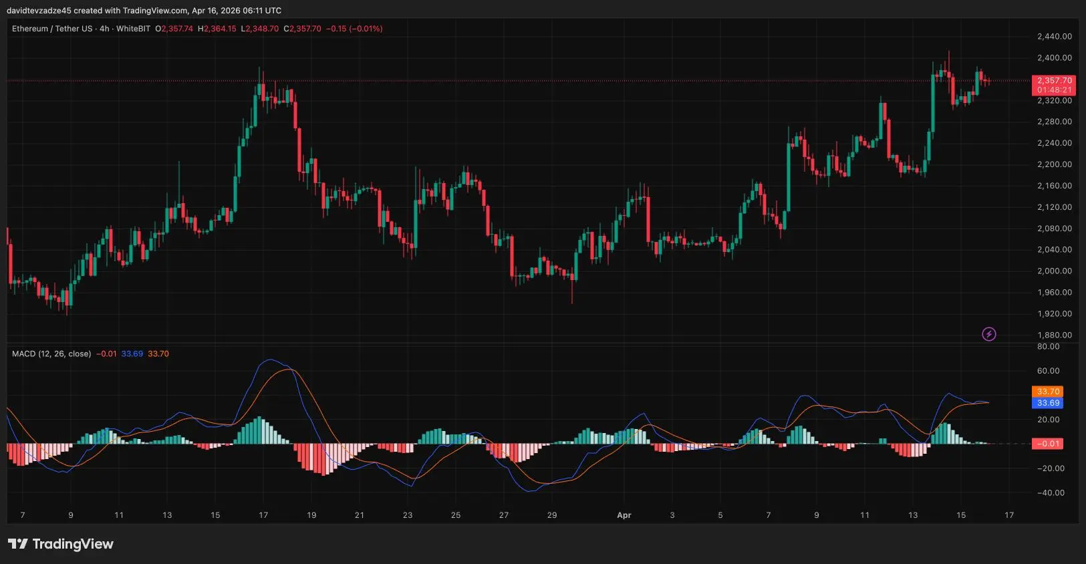Click the red −0.01 value in MACD legend
The width and height of the screenshot is (1086, 564).
[x=106, y=354]
